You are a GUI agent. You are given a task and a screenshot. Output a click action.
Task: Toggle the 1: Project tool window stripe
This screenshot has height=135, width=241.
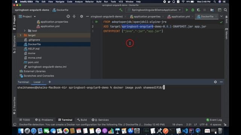tap(14, 22)
